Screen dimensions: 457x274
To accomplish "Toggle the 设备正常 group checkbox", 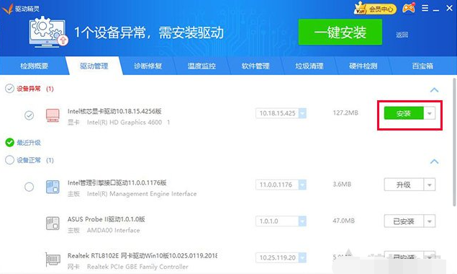I will coord(9,160).
